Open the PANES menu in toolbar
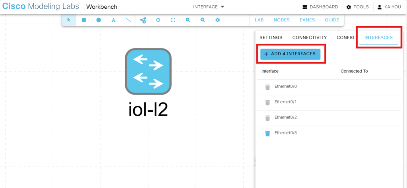Screen dimensions: 407x188 [307, 20]
